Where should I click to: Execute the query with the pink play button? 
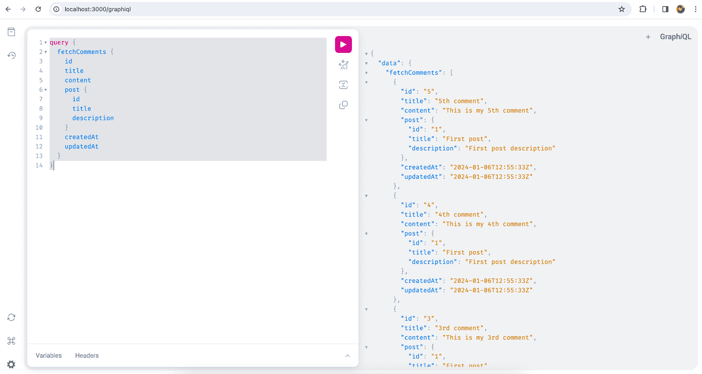343,44
